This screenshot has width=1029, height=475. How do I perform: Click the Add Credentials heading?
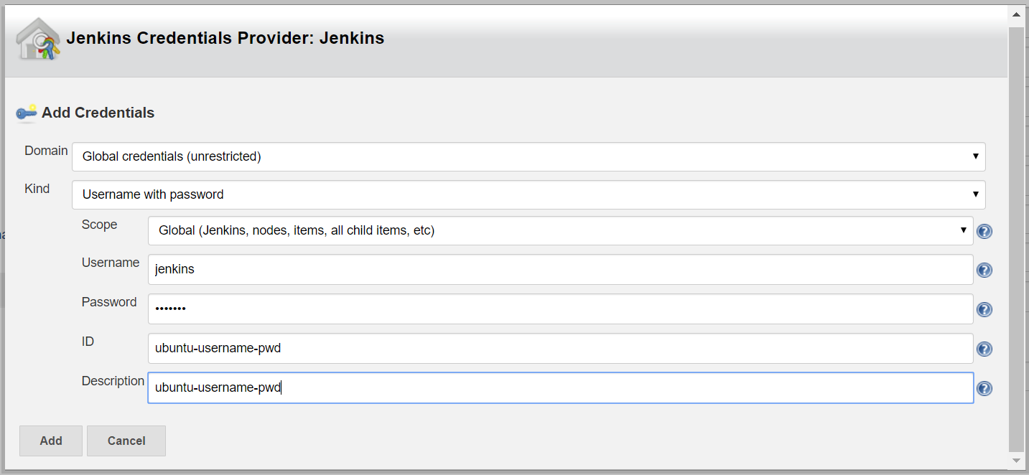click(98, 113)
